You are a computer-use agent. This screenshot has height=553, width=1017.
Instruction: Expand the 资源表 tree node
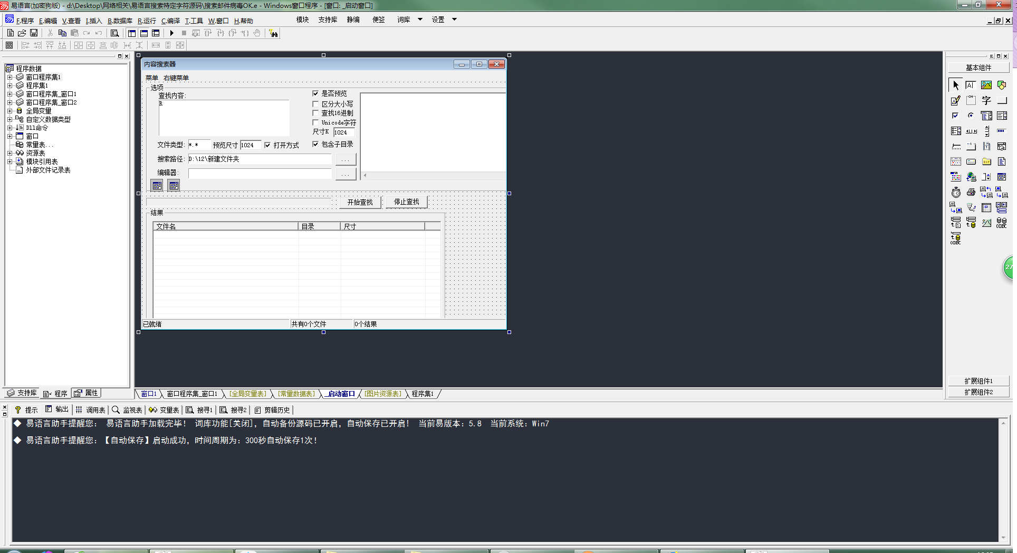tap(9, 153)
